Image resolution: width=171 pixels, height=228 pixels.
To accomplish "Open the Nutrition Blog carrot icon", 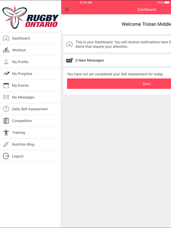I will [6, 144].
